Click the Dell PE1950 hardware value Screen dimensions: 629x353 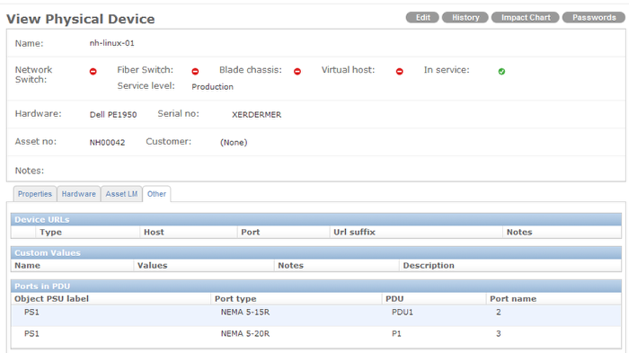[x=113, y=115]
